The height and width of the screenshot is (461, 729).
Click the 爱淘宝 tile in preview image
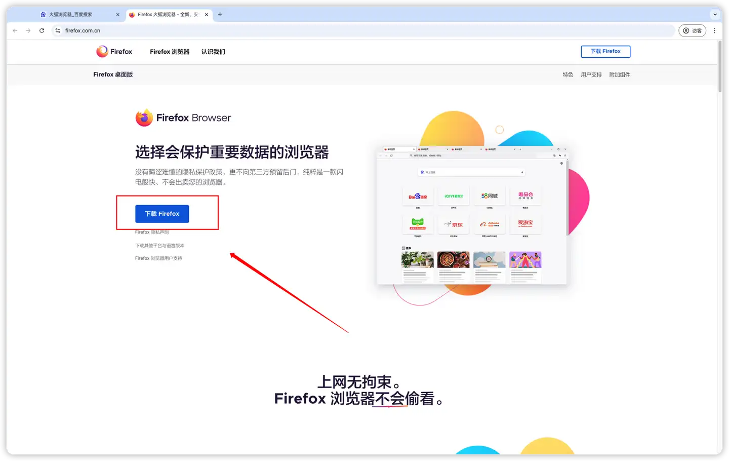click(525, 224)
